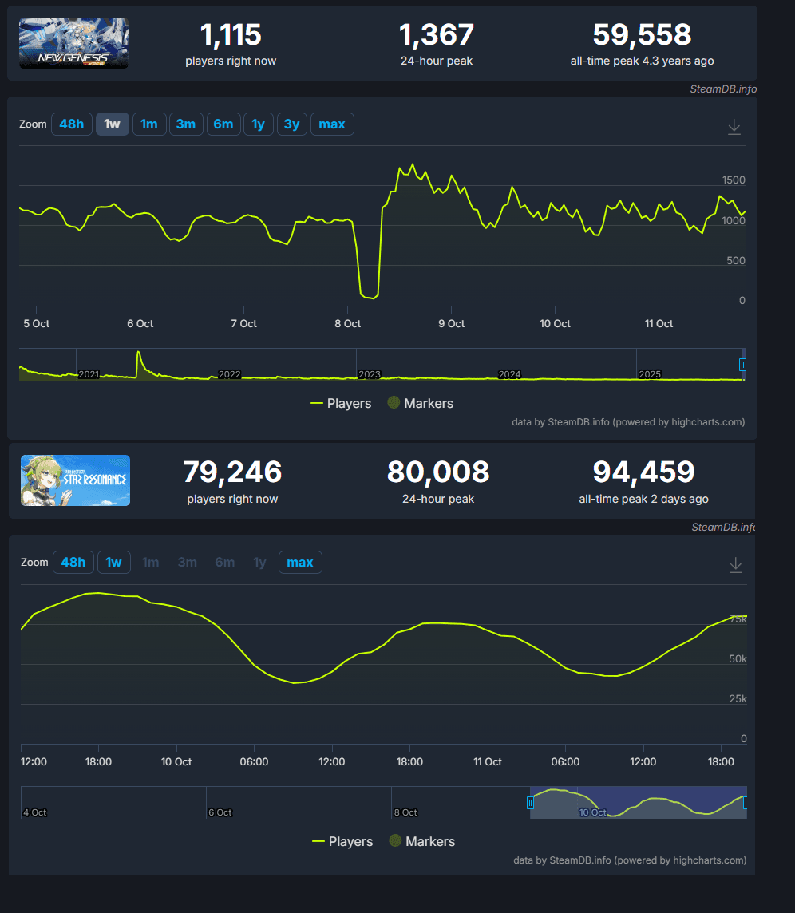
Task: Open the Star Resonance game thumbnail
Action: 75,480
